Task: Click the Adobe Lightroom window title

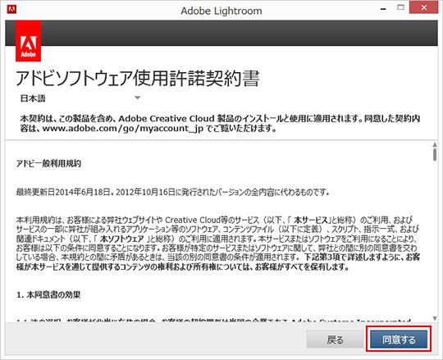Action: [221, 11]
